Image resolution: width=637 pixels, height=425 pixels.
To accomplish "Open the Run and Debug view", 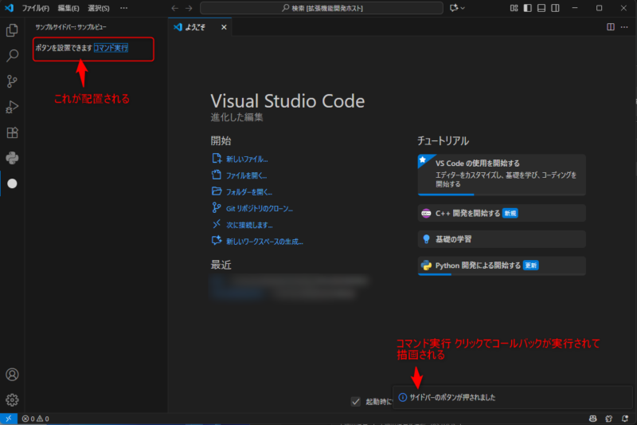I will click(x=12, y=107).
